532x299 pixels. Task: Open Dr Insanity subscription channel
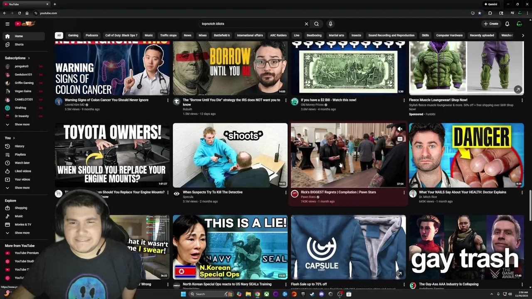point(24,116)
